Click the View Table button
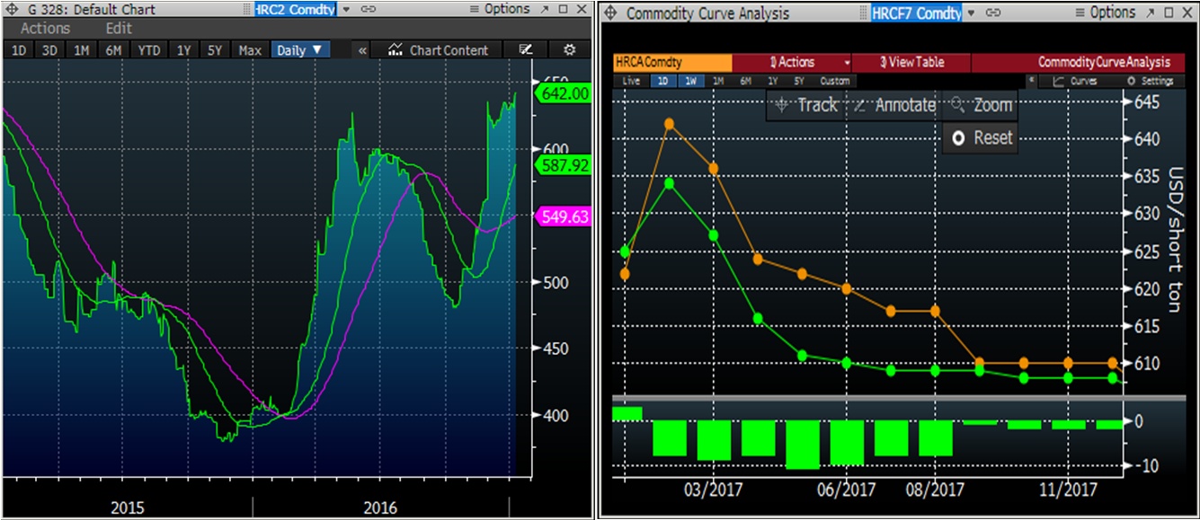 point(911,63)
